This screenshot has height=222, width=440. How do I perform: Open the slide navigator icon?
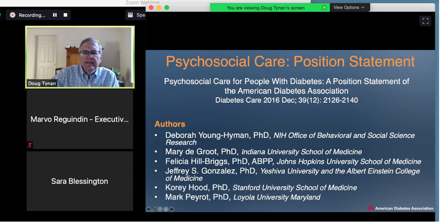(160, 209)
